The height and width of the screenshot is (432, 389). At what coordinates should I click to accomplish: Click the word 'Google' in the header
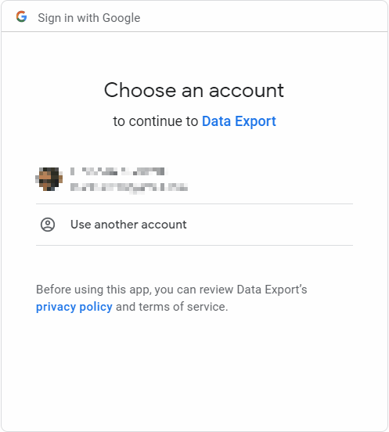click(x=121, y=18)
